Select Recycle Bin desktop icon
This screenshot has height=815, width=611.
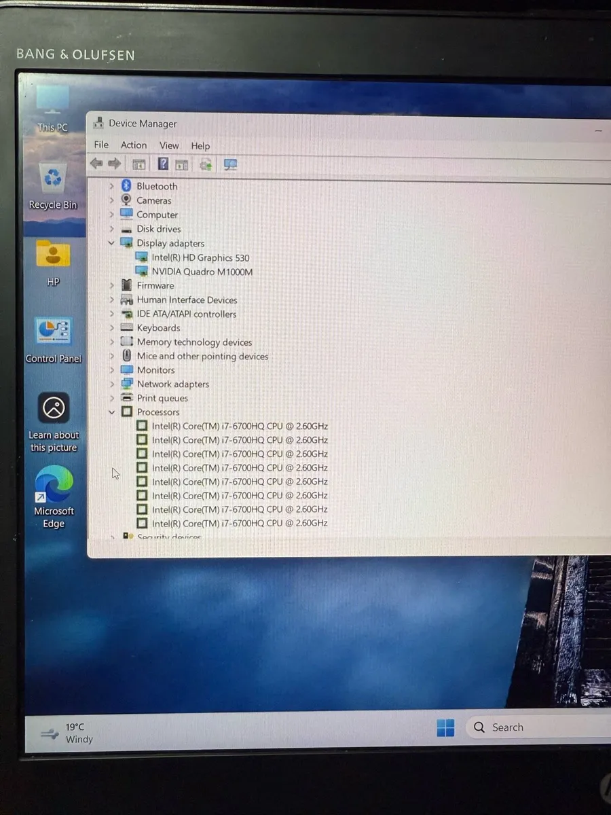(52, 185)
